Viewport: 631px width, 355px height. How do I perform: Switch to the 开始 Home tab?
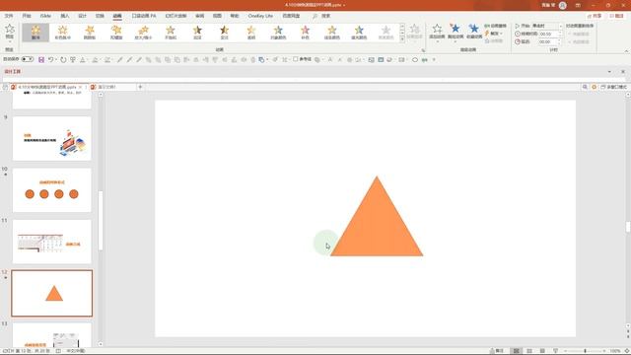(27, 16)
